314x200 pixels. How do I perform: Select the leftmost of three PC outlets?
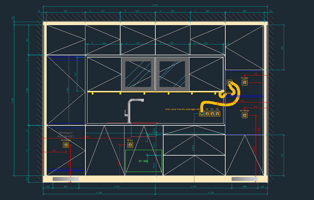tap(207, 114)
